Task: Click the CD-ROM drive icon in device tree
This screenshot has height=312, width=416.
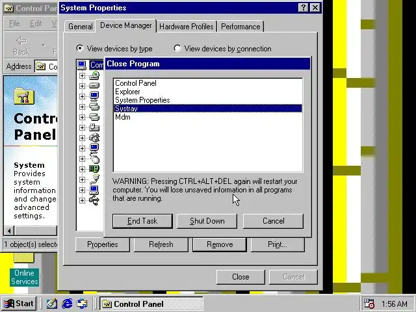Action: pos(94,75)
